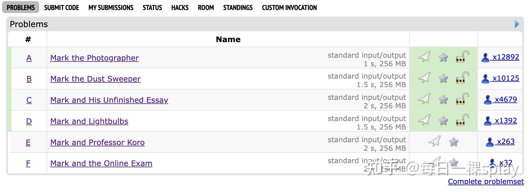
Task: Toggle favorite star on problem A
Action: click(x=443, y=58)
